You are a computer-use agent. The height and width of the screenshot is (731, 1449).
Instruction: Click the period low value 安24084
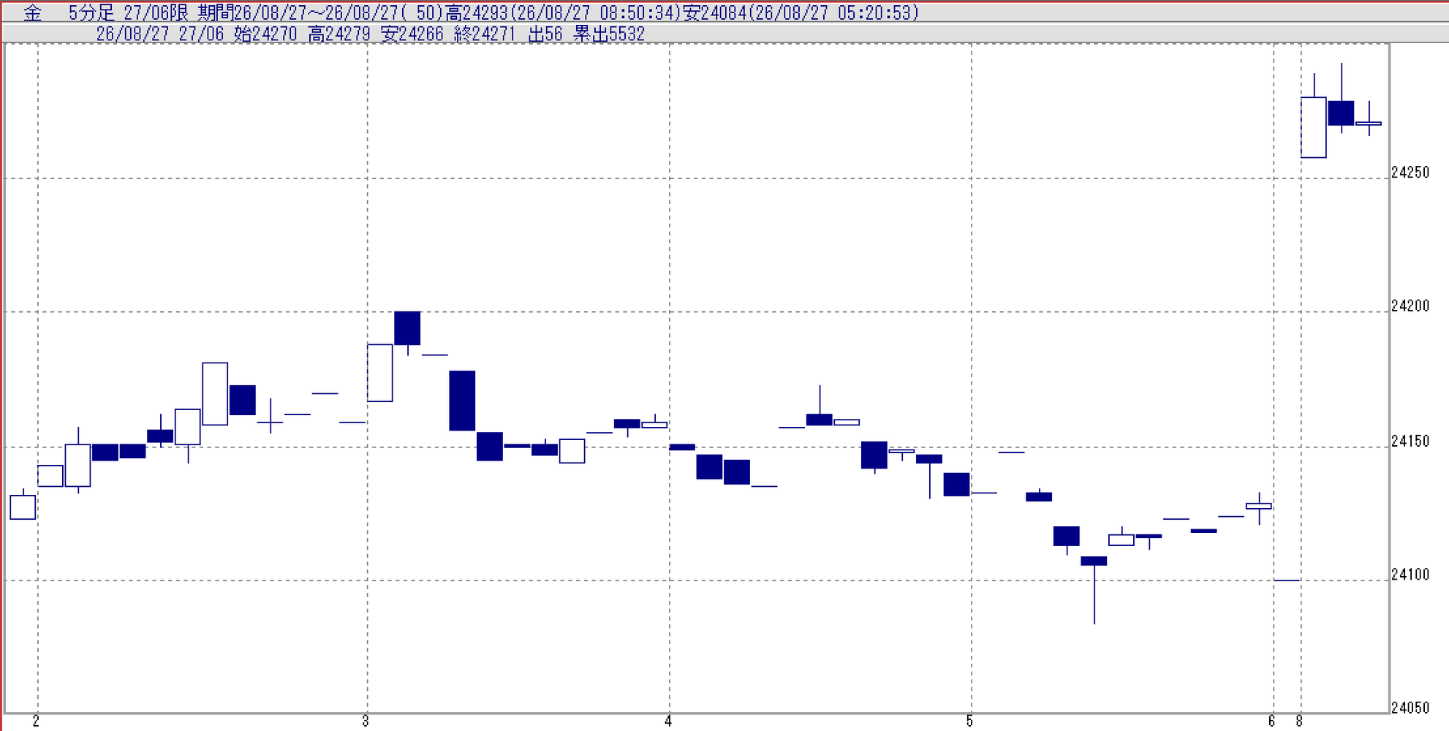tap(714, 13)
